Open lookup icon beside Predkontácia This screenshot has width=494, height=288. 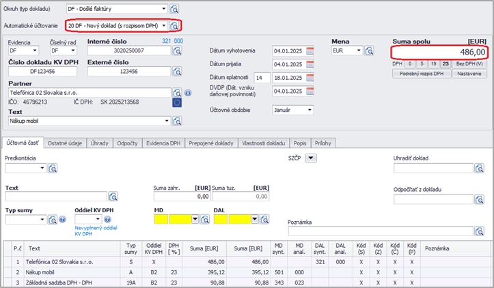pyautogui.click(x=53, y=169)
